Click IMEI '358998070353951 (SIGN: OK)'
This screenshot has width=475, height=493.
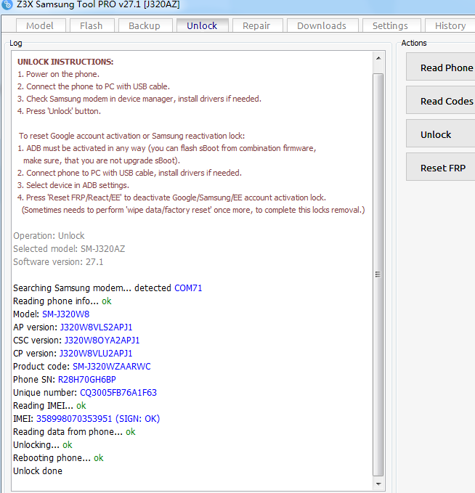point(98,419)
